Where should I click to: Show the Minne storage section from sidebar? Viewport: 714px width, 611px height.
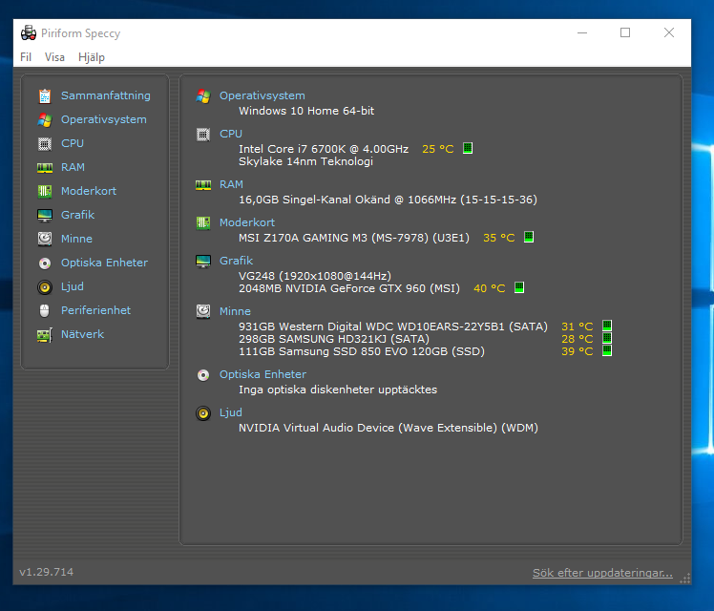[x=77, y=239]
